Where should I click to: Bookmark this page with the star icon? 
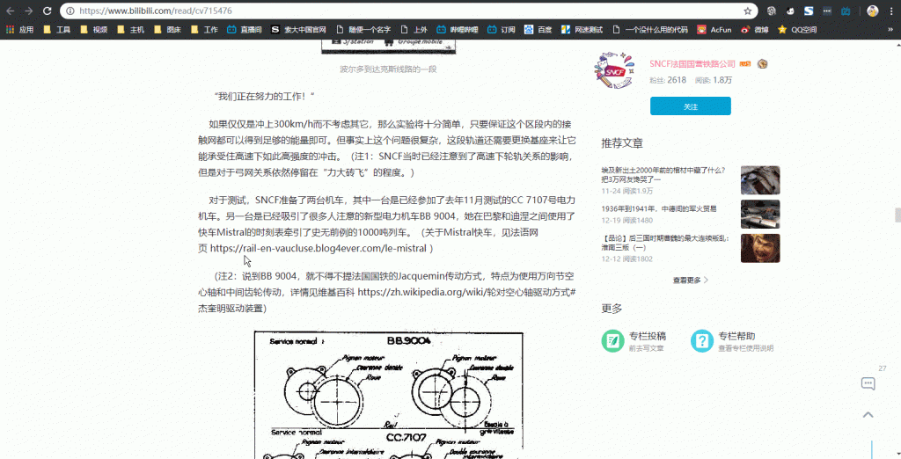pyautogui.click(x=748, y=11)
